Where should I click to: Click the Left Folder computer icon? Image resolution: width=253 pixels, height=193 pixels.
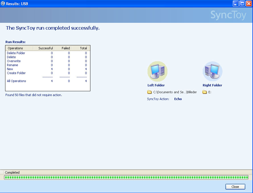[157, 71]
